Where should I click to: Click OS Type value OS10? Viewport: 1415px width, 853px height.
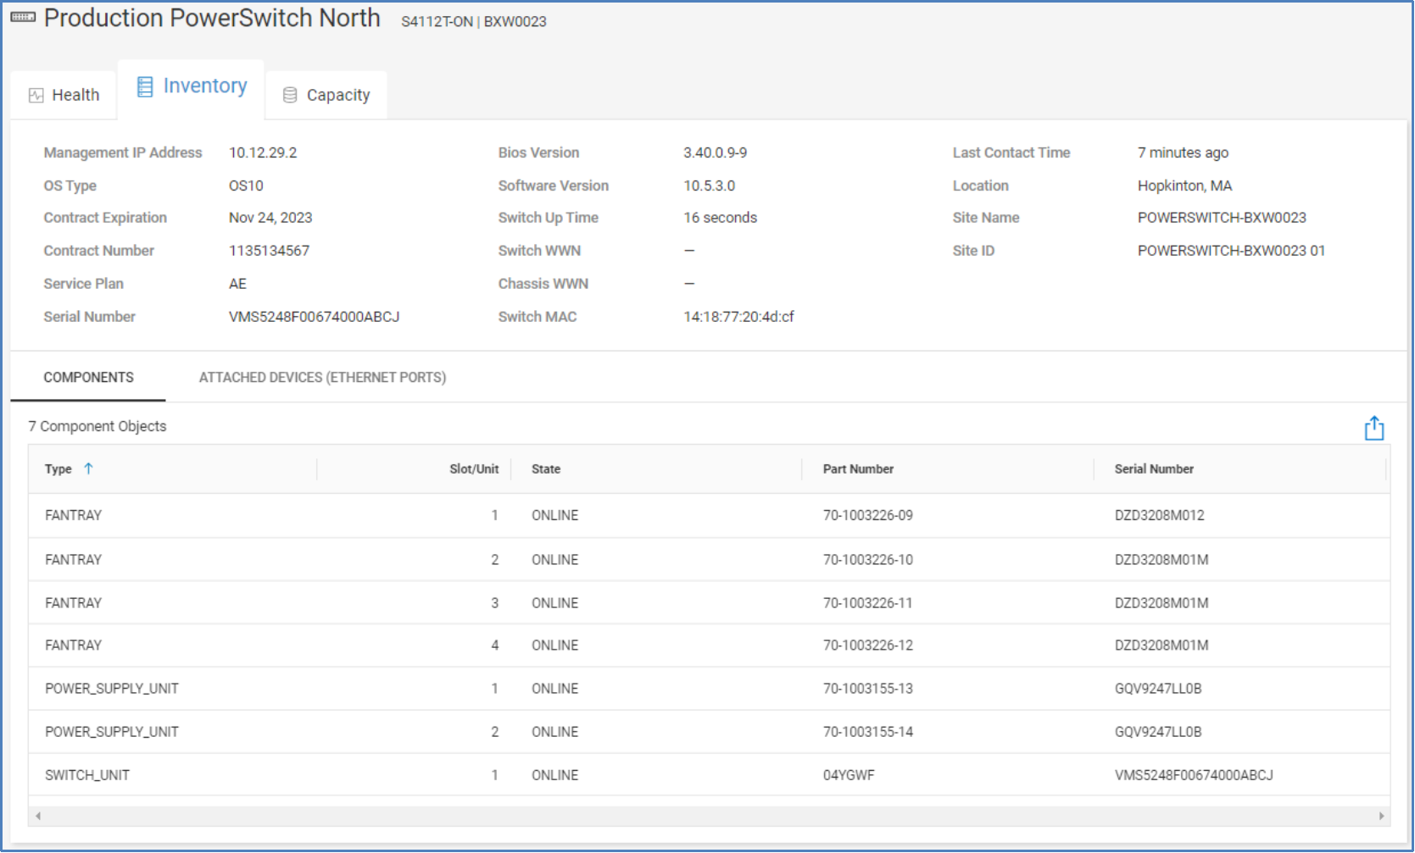coord(246,186)
